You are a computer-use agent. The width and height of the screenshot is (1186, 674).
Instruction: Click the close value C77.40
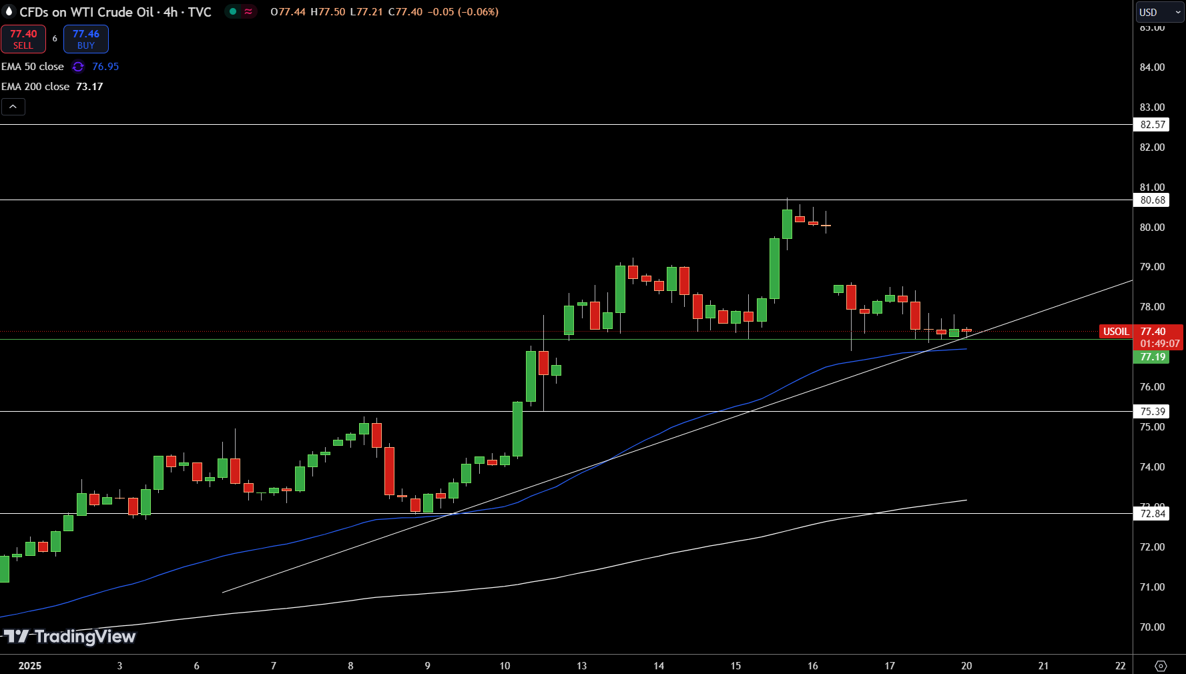point(405,12)
